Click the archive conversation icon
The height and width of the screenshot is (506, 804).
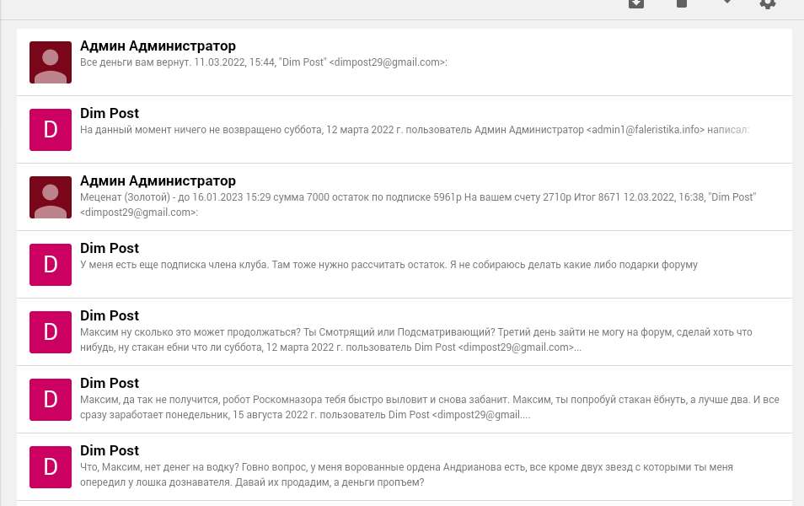[x=636, y=3]
